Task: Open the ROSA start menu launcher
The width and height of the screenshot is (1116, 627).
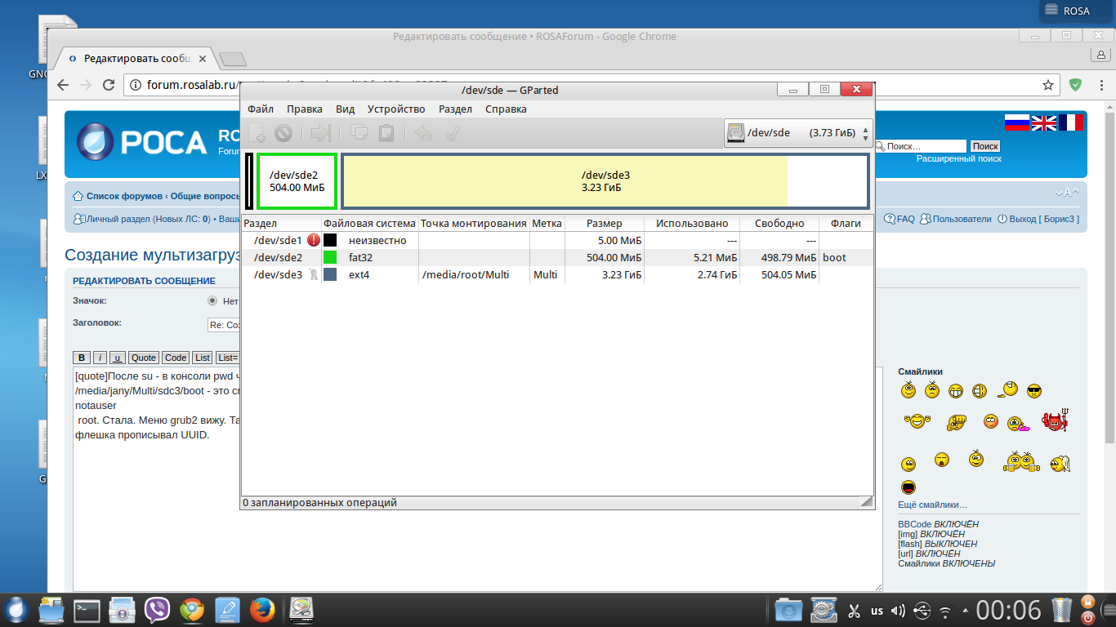Action: coord(16,610)
